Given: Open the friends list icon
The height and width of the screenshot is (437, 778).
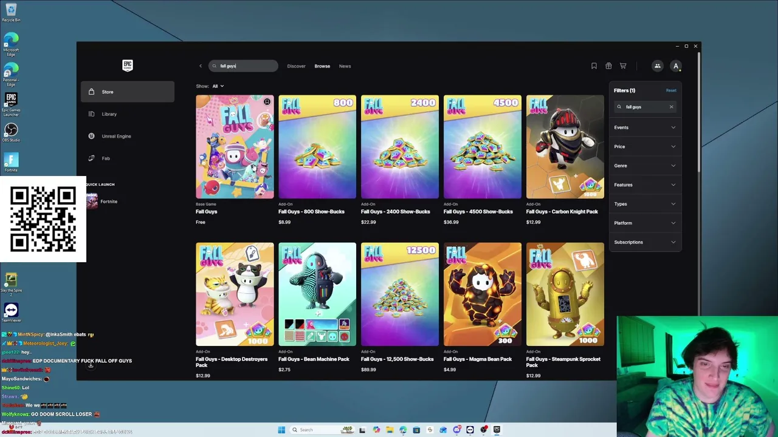Looking at the screenshot, I should point(657,66).
